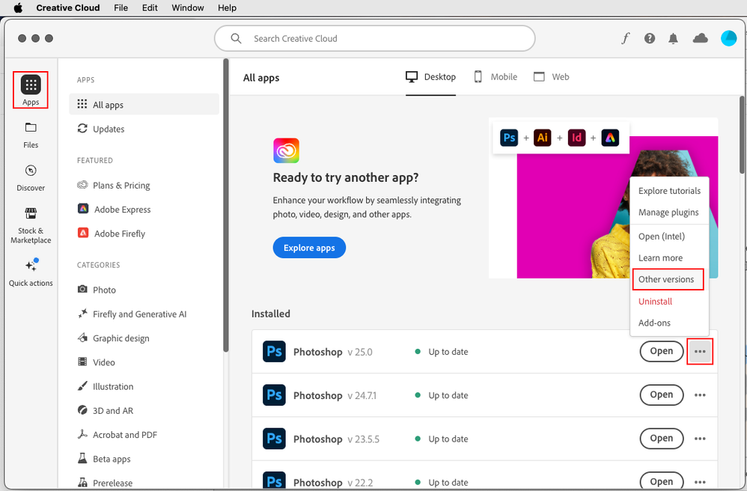Click the Explore apps button
Screen dimensions: 747x491
click(309, 248)
